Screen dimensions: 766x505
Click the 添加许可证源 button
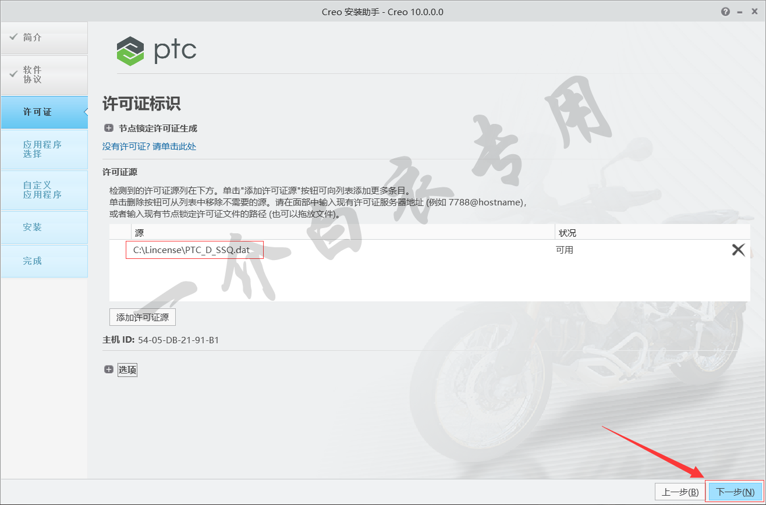[143, 318]
